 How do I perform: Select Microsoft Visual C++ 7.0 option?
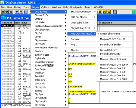(x=115, y=68)
